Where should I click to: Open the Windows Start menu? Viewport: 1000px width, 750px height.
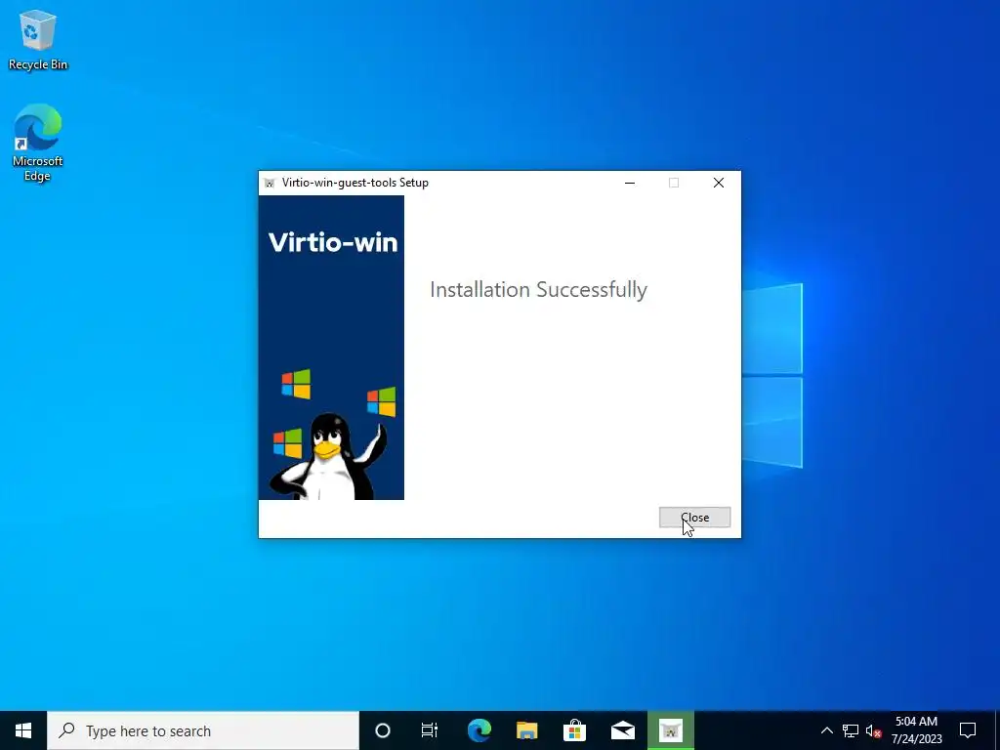pyautogui.click(x=23, y=730)
